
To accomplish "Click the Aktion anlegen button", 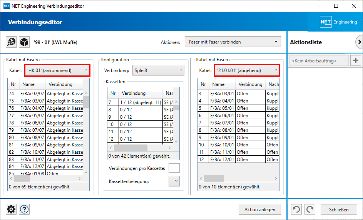I will tap(260, 209).
